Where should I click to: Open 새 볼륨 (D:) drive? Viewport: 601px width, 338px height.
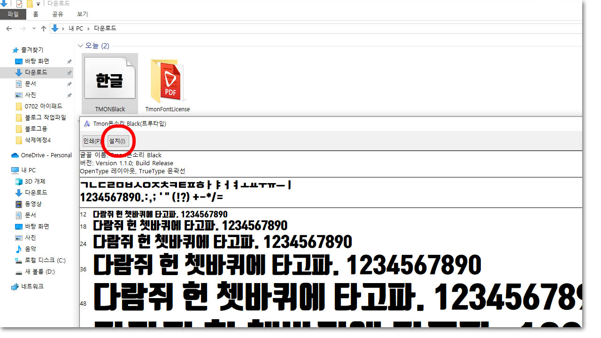point(40,271)
